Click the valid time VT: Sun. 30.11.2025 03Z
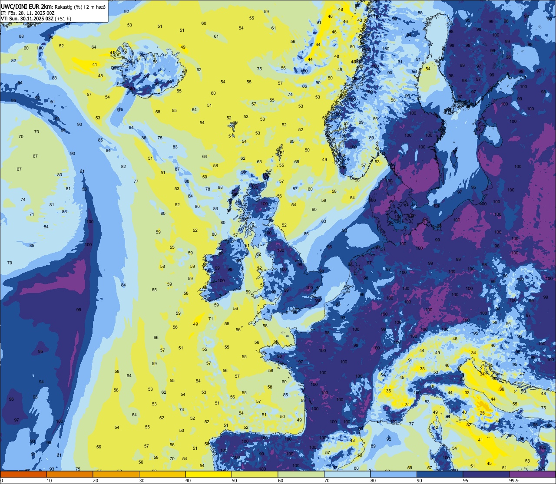The image size is (556, 484). point(27,19)
